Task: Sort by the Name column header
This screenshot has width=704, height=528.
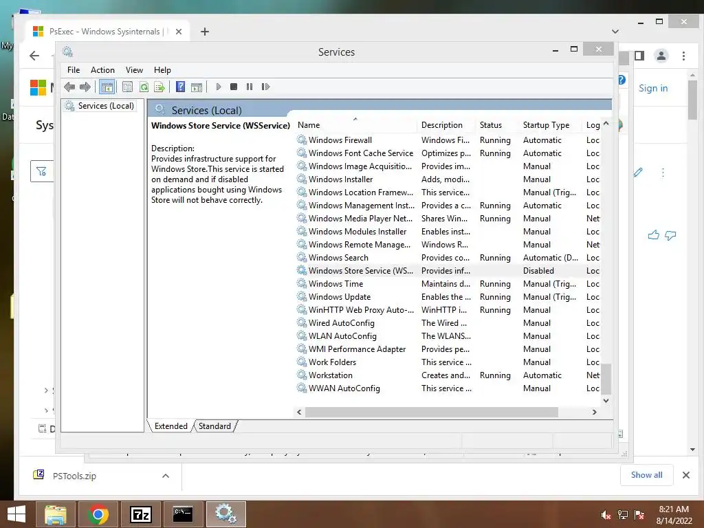Action: click(357, 125)
